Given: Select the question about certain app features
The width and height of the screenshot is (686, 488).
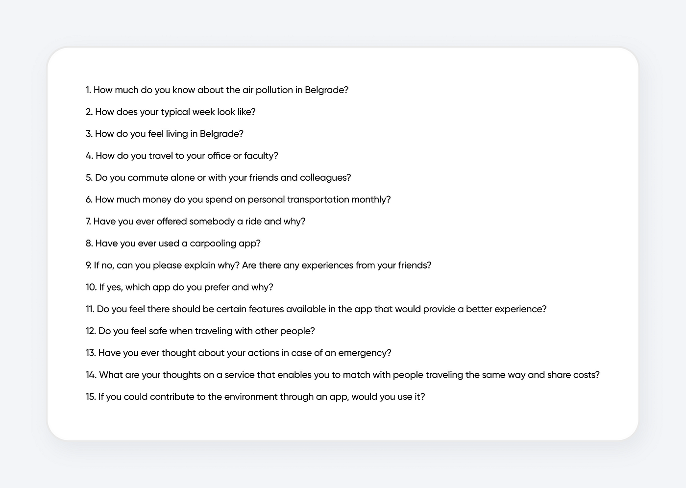Looking at the screenshot, I should coord(316,309).
